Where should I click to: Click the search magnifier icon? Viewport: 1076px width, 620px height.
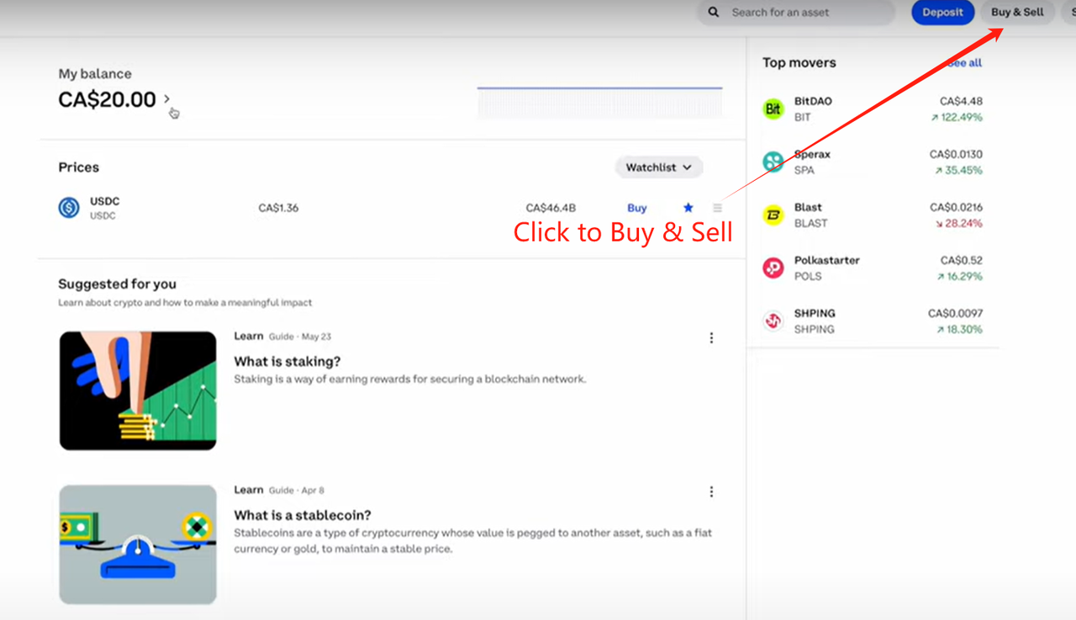[714, 13]
